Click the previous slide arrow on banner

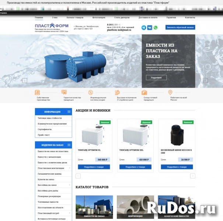25,80
